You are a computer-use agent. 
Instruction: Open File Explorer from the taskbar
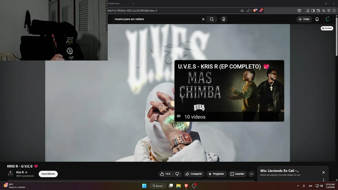click(179, 186)
